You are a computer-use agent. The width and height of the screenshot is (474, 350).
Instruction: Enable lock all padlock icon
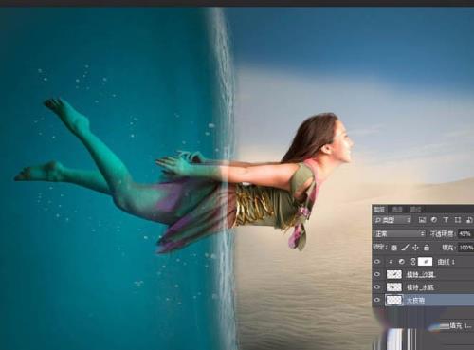tap(427, 248)
